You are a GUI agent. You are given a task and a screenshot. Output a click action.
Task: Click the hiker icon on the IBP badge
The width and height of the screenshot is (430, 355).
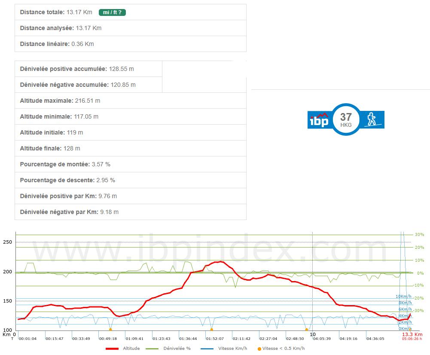coord(372,119)
